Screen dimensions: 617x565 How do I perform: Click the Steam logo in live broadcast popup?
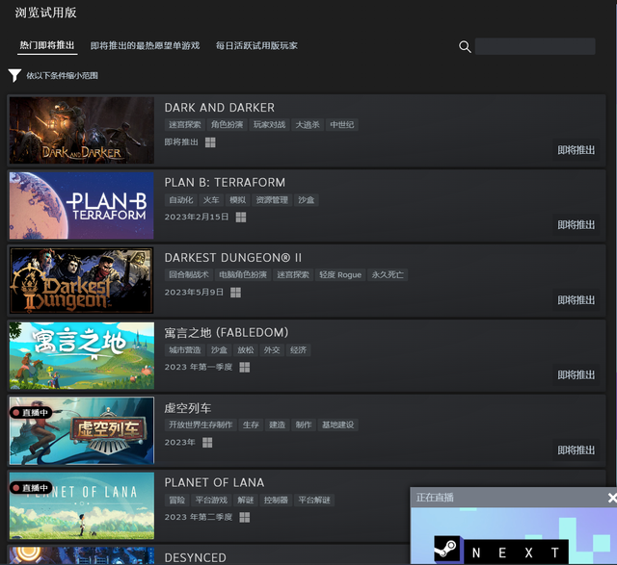click(x=447, y=549)
